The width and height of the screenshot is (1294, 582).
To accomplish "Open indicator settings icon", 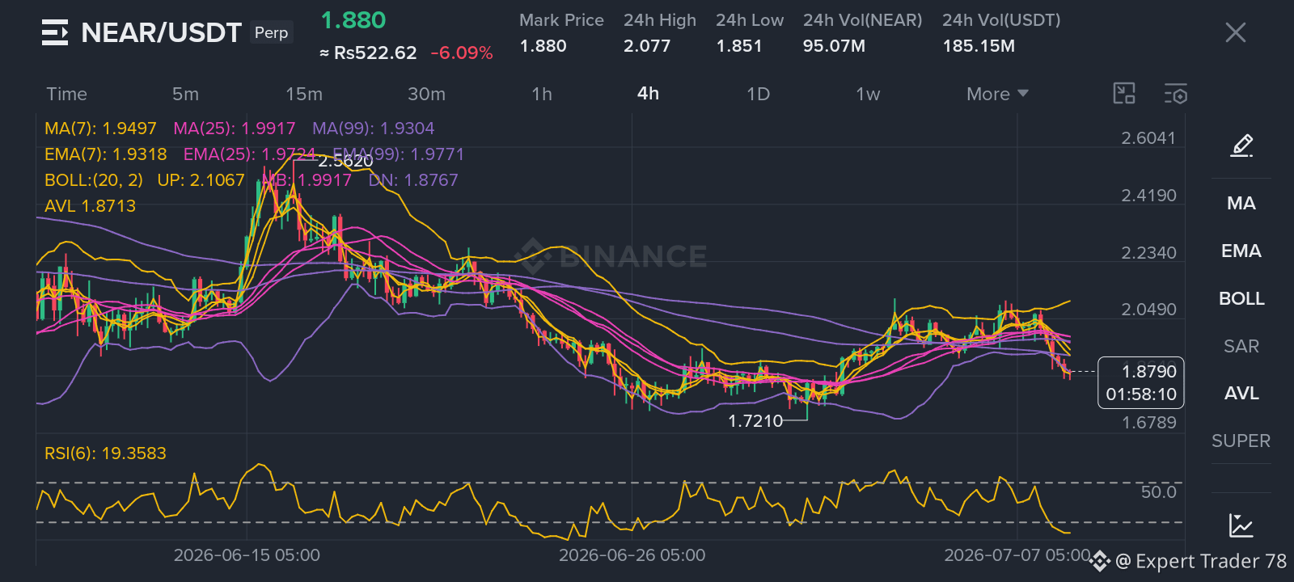I will [x=1176, y=94].
